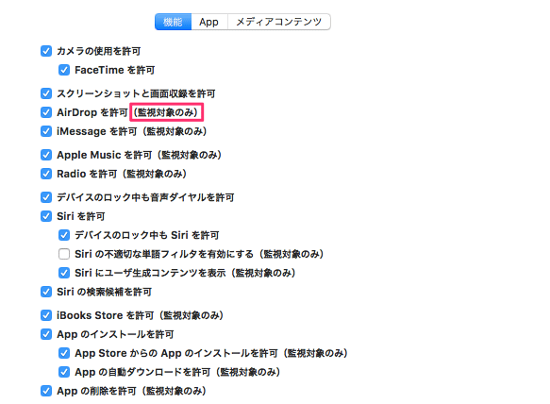Click the スクリーンショットと画面収録を許可 label text

click(x=136, y=93)
